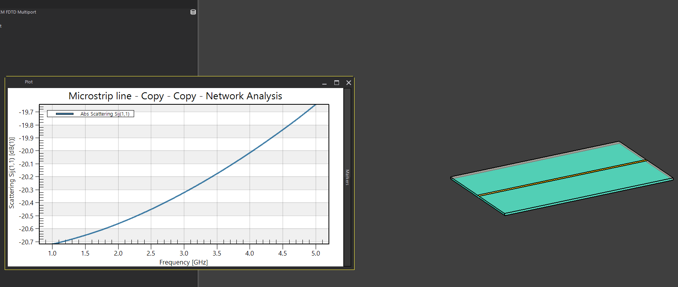
Task: Click the -19.7 tick label on y-axis
Action: (26, 112)
